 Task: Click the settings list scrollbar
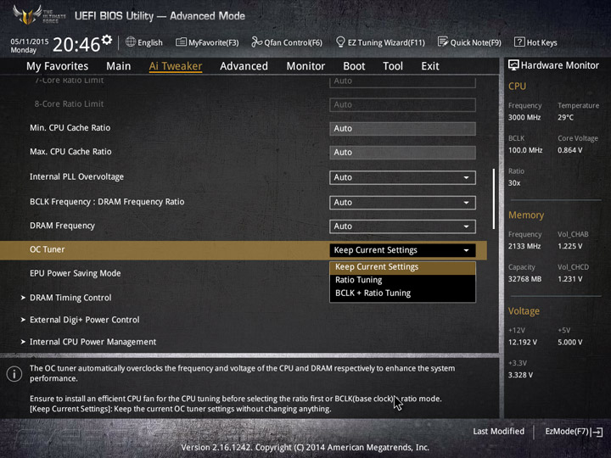(494, 198)
